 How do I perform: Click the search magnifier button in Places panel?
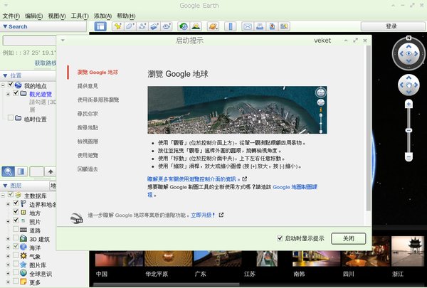click(7, 171)
